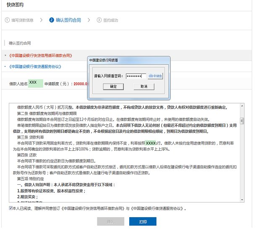Click the line 1.股票等有价证券投资、股本权益性投资
Viewport: 256px width, 231px height.
coord(51,191)
